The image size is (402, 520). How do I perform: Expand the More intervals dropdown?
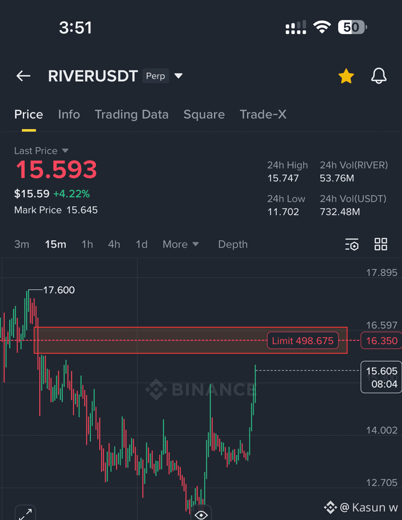(x=181, y=244)
